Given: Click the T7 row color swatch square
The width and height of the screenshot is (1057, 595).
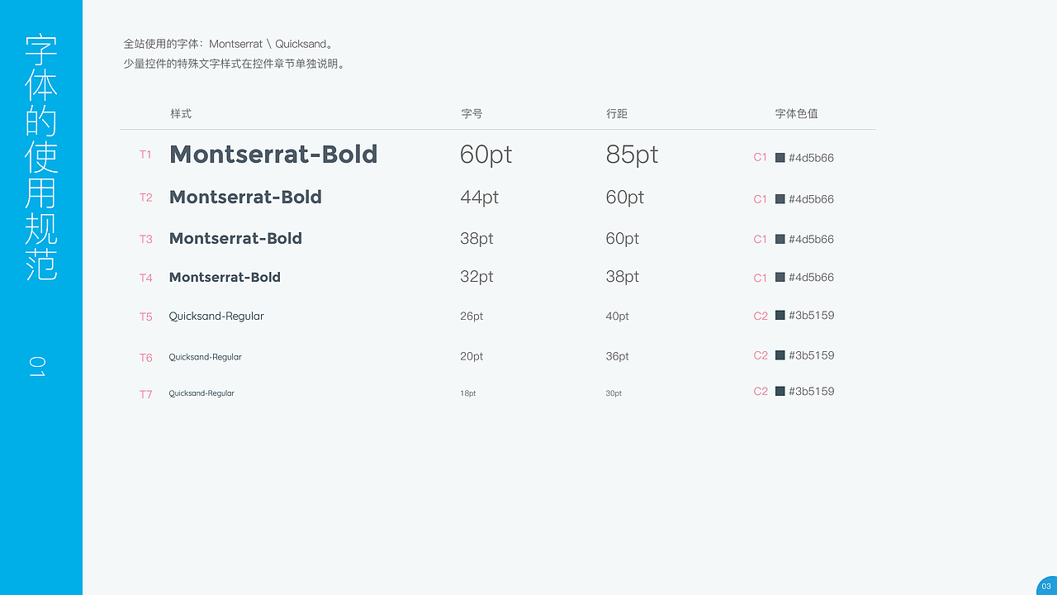Looking at the screenshot, I should (780, 391).
